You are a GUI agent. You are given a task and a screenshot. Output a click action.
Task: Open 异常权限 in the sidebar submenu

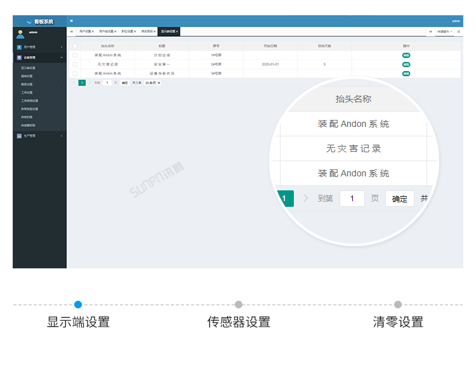pyautogui.click(x=27, y=117)
